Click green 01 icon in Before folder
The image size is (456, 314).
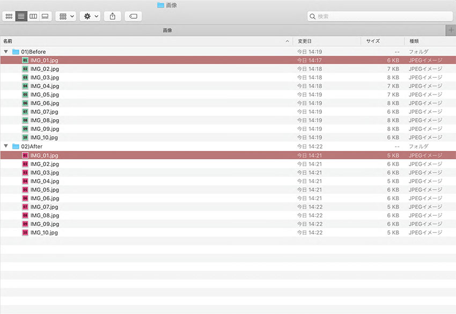coord(25,60)
